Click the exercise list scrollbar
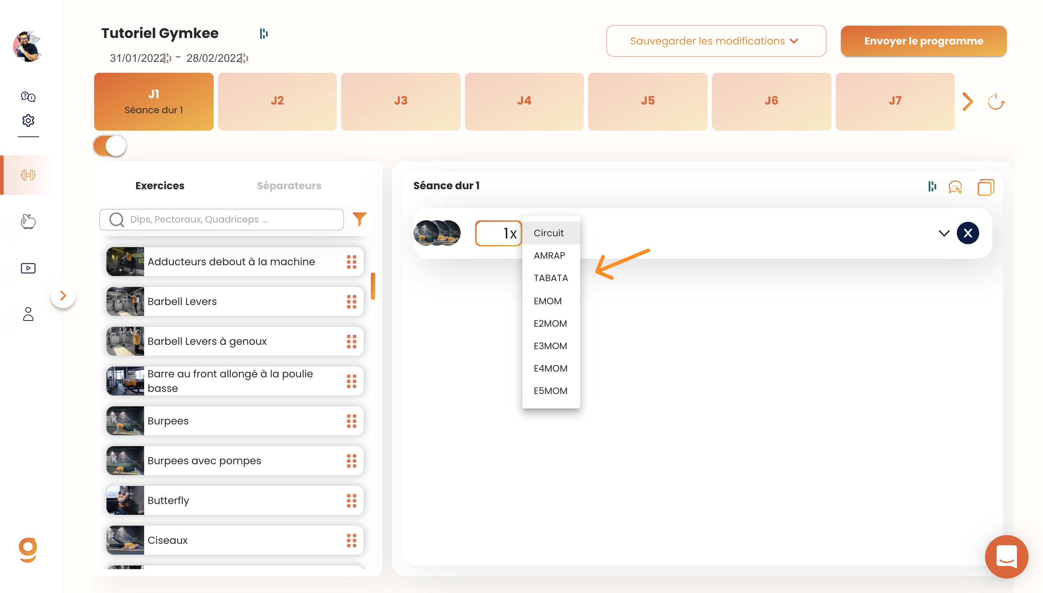The width and height of the screenshot is (1043, 593). (x=373, y=286)
